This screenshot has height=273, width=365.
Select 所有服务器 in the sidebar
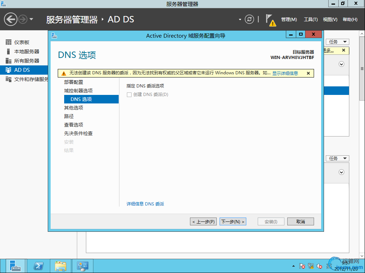(x=24, y=61)
